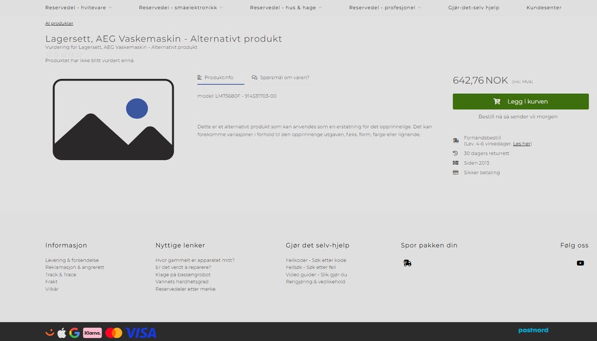Open the Frakt footer link
Screen dimensions: 597x341
[52, 282]
